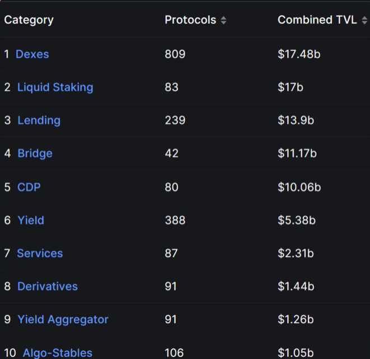The image size is (370, 359).
Task: Click the $1.05b Algo-Stables TVL value
Action: [x=296, y=353]
